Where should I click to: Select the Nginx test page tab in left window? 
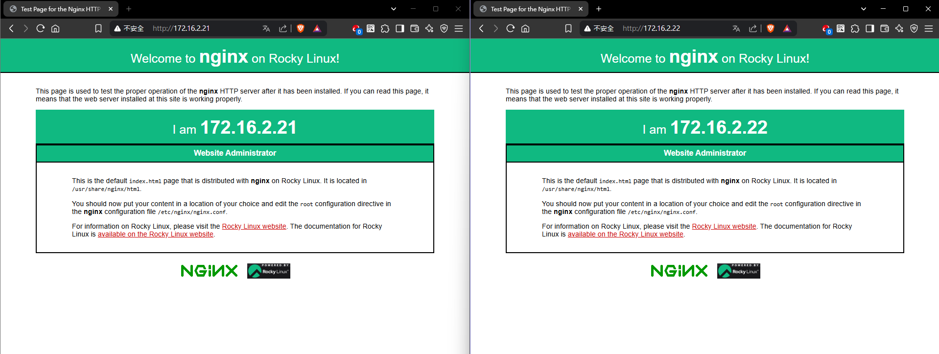(x=60, y=9)
